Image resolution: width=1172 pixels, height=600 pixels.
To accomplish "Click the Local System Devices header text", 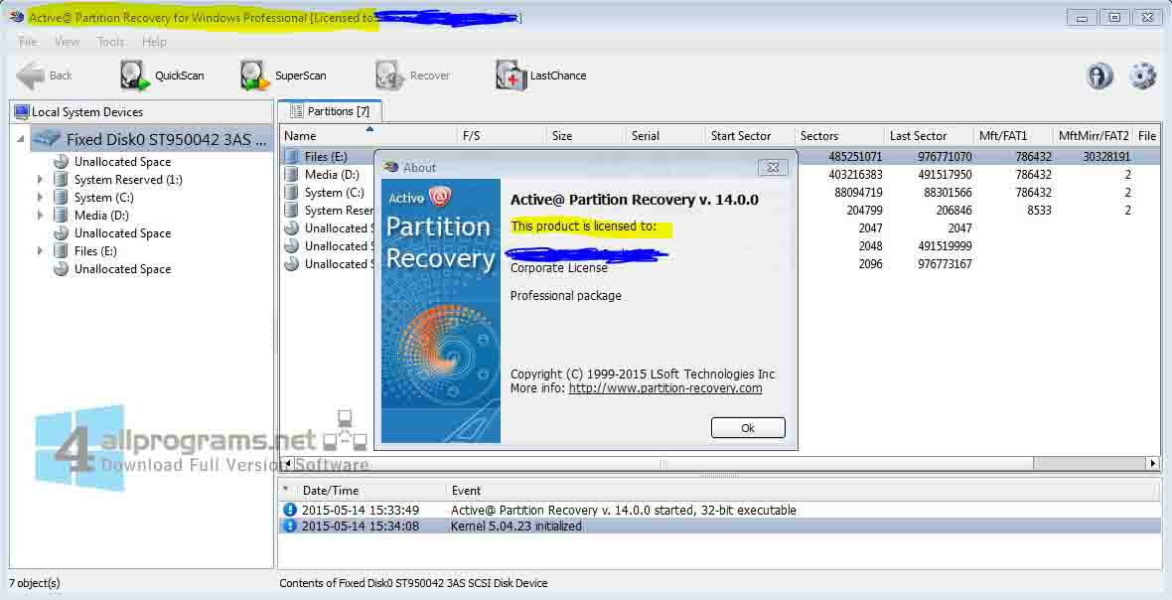I will pos(86,112).
